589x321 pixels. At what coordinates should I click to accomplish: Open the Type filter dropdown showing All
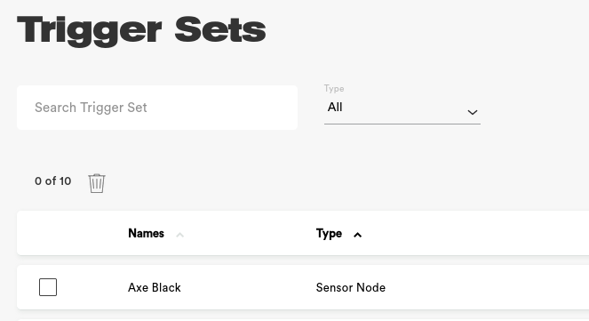point(402,108)
